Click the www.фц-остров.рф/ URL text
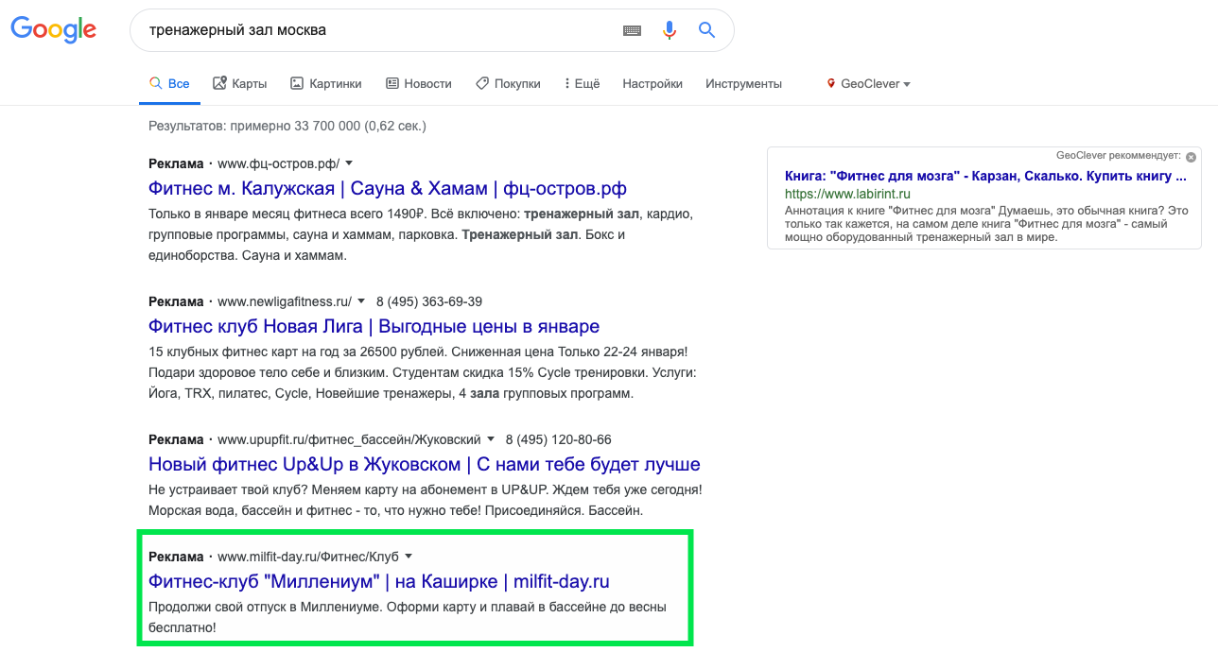Image resolution: width=1218 pixels, height=652 pixels. click(x=278, y=163)
